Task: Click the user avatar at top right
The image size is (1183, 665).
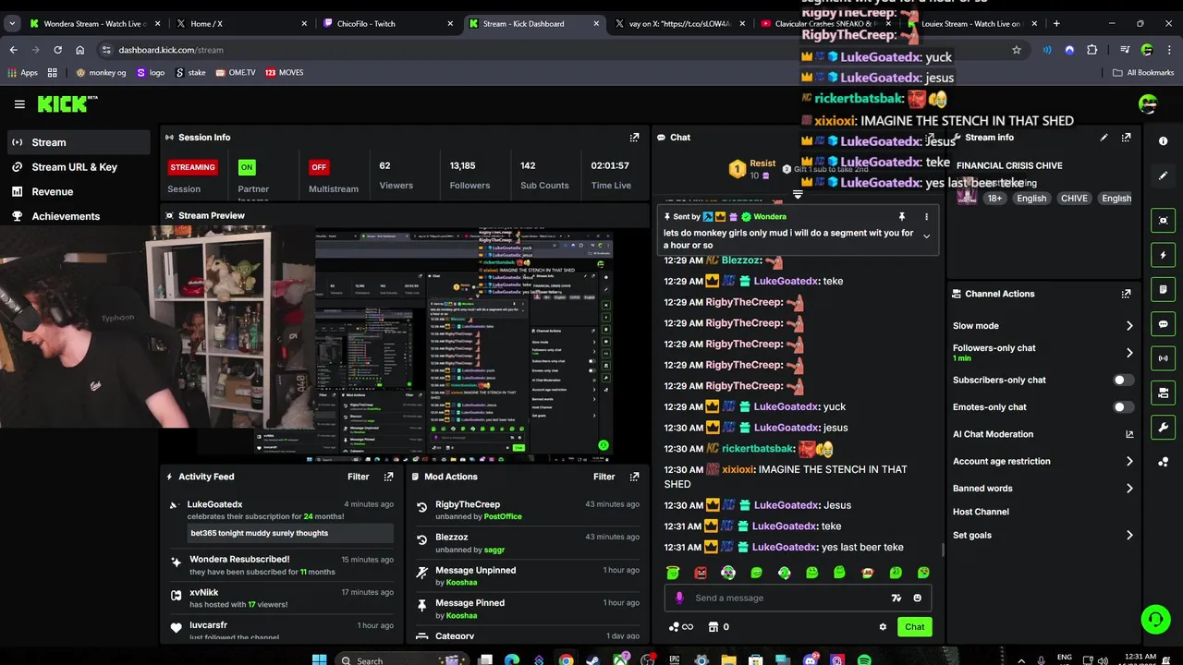Action: [1148, 104]
